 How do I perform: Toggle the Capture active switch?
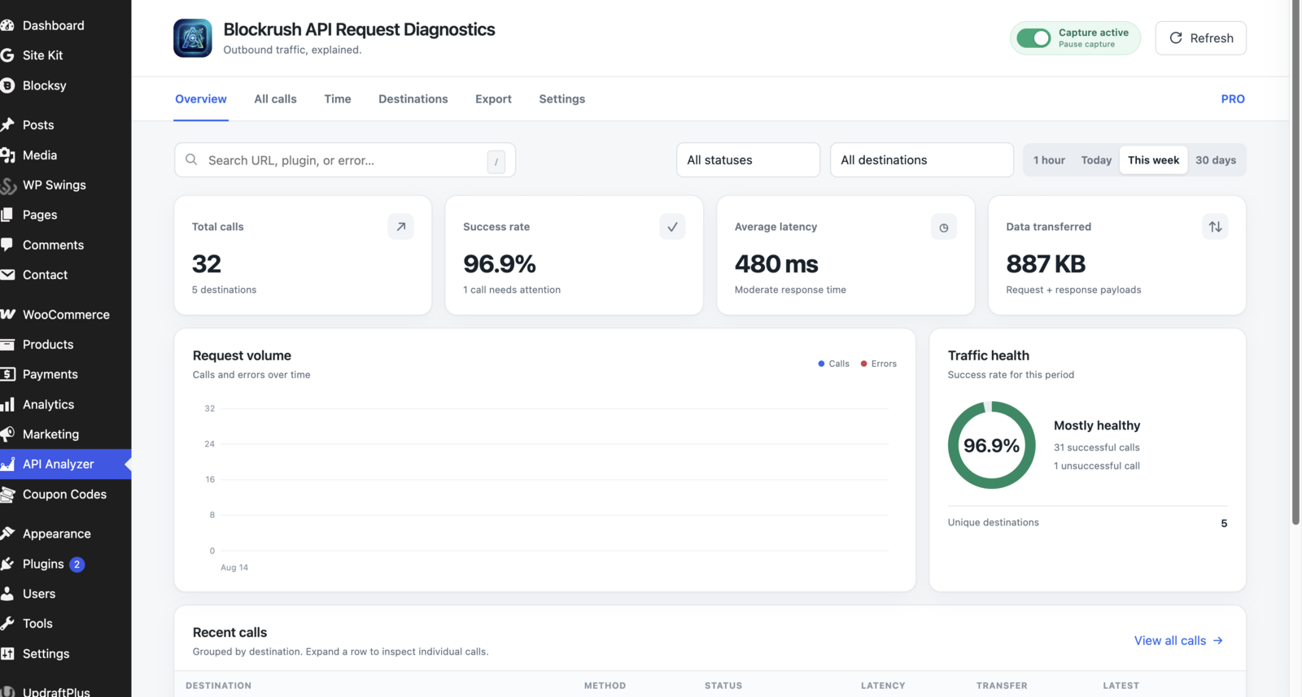(x=1034, y=38)
